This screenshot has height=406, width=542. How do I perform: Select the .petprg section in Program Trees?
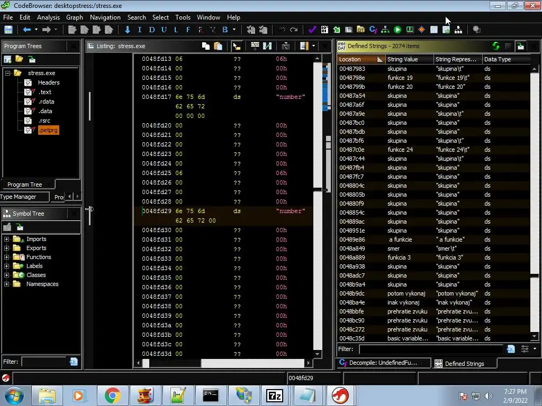coord(48,130)
